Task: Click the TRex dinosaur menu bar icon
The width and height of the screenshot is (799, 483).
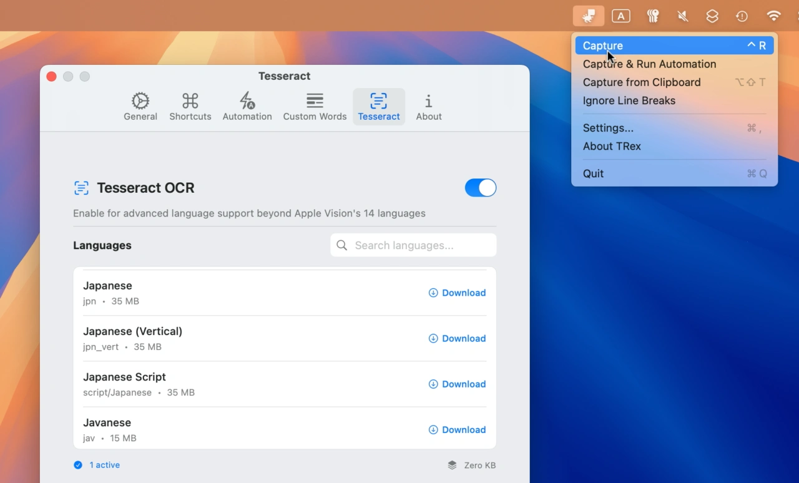Action: point(588,16)
